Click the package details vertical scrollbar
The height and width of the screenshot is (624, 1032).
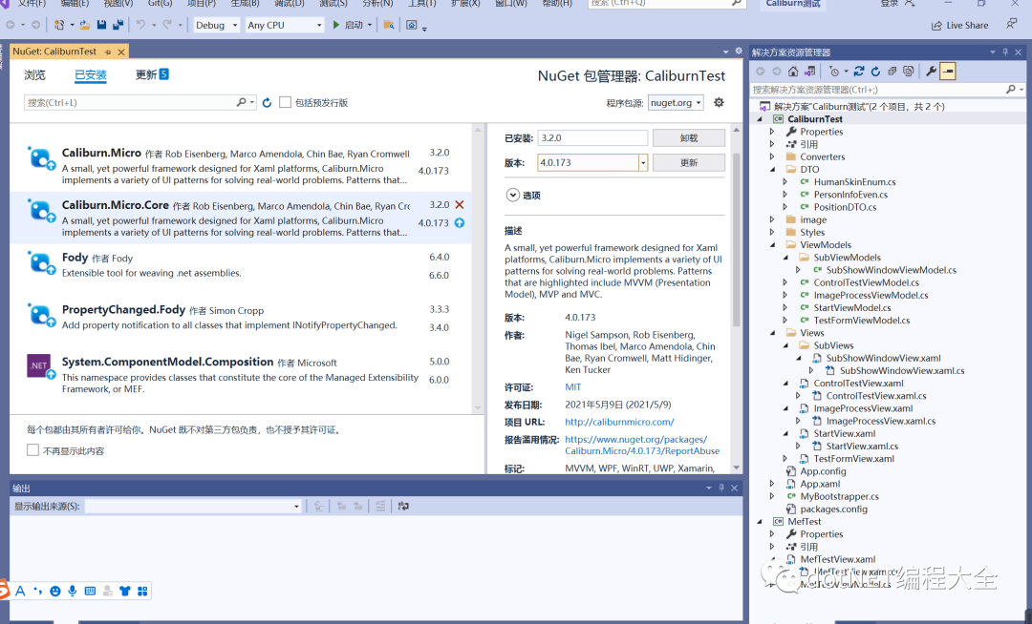[737, 239]
